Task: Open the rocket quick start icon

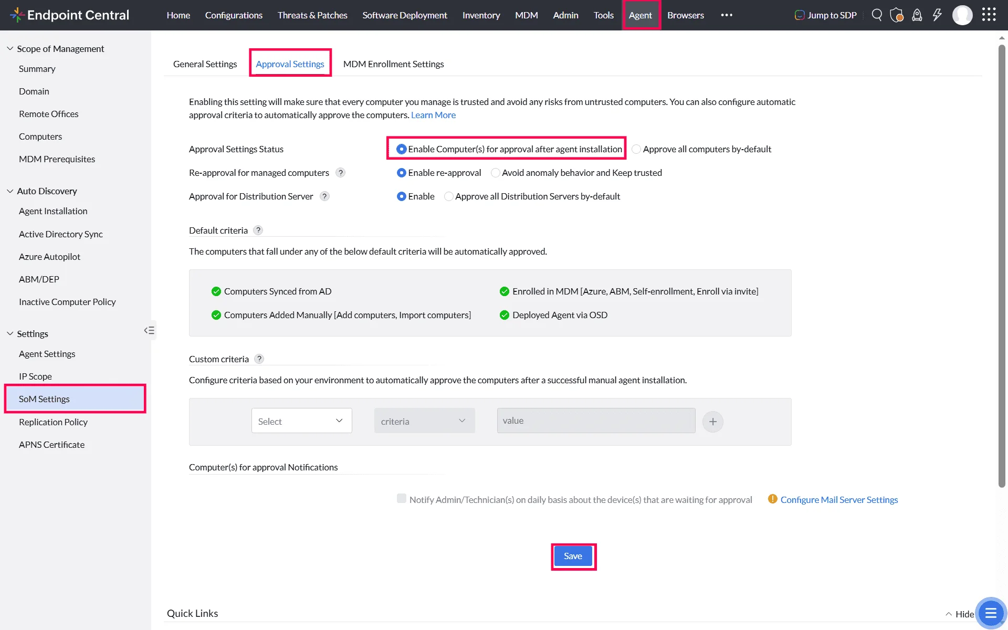Action: click(x=917, y=15)
